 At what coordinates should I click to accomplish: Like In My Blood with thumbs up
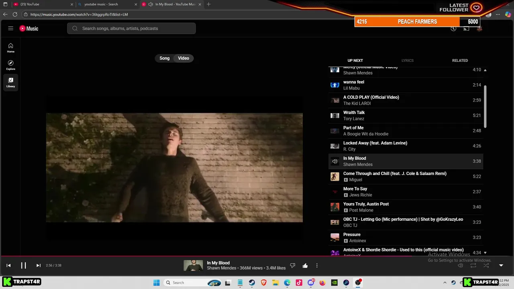[x=305, y=265]
